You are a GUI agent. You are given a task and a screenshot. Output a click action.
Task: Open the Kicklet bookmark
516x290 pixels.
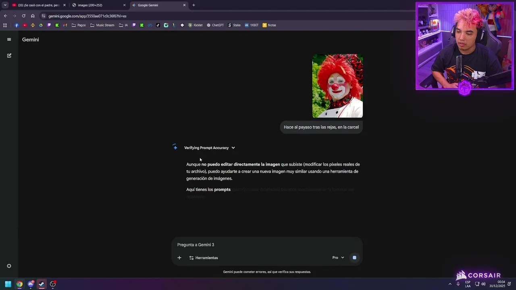[196, 25]
